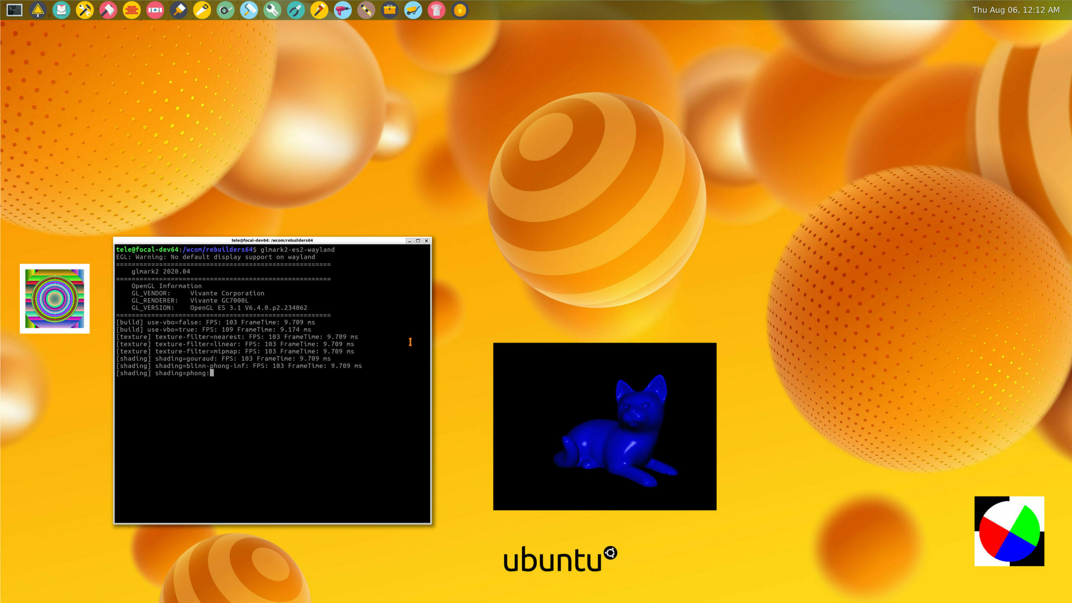Click the 'use-vbo=true: FPS: 109' line

pos(214,330)
